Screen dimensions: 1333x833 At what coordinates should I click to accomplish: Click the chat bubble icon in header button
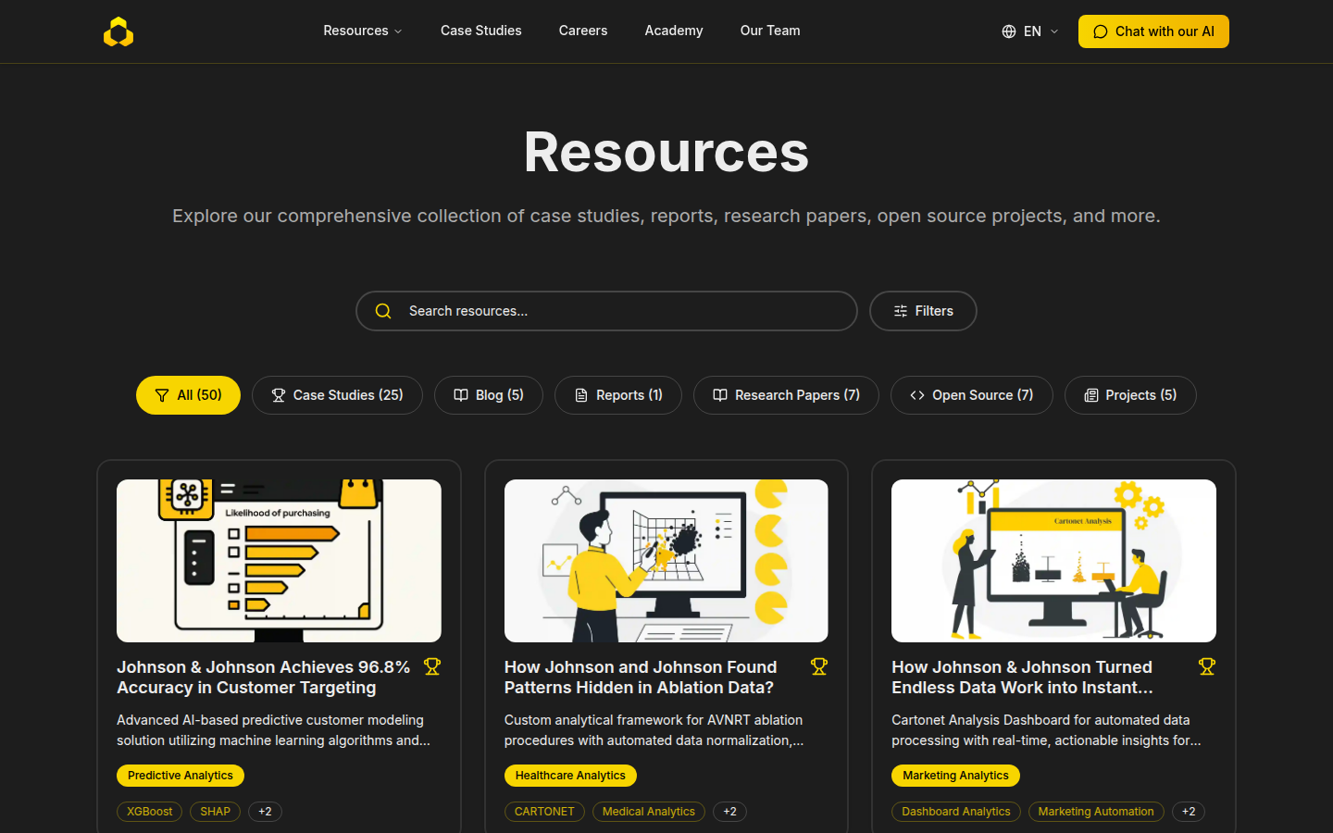point(1101,31)
